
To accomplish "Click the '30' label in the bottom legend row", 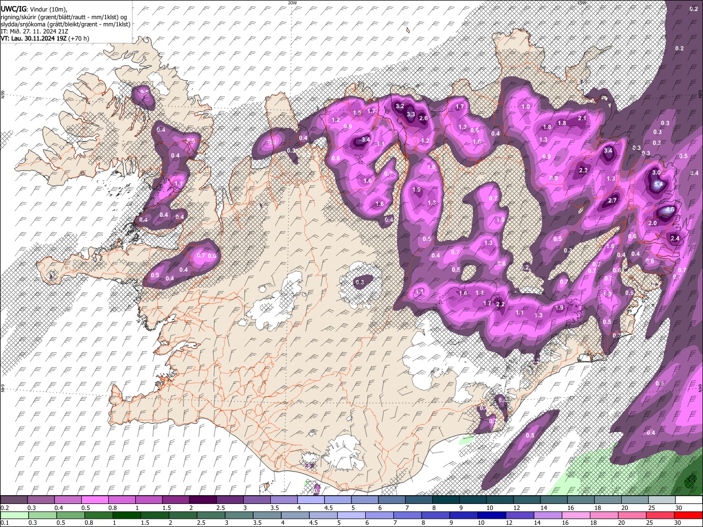I will point(679,523).
